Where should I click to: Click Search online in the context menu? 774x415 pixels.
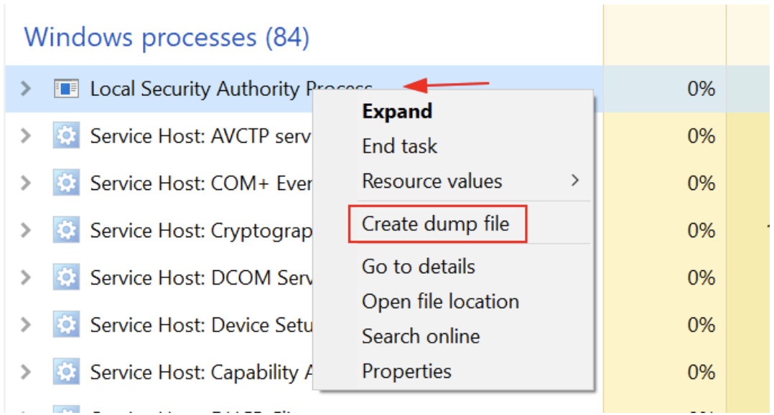click(x=421, y=336)
